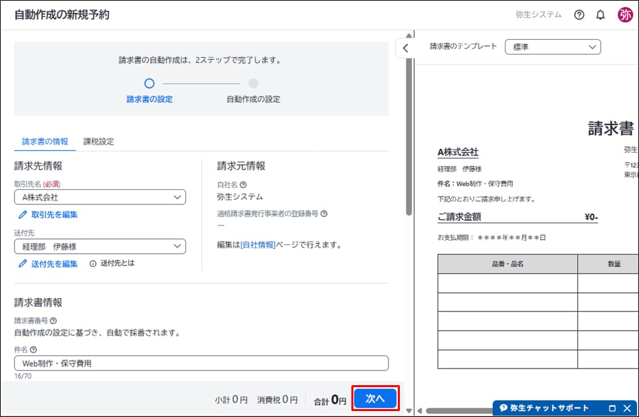This screenshot has width=639, height=417.
Task: Collapse the preview panel with left chevron
Action: point(405,48)
